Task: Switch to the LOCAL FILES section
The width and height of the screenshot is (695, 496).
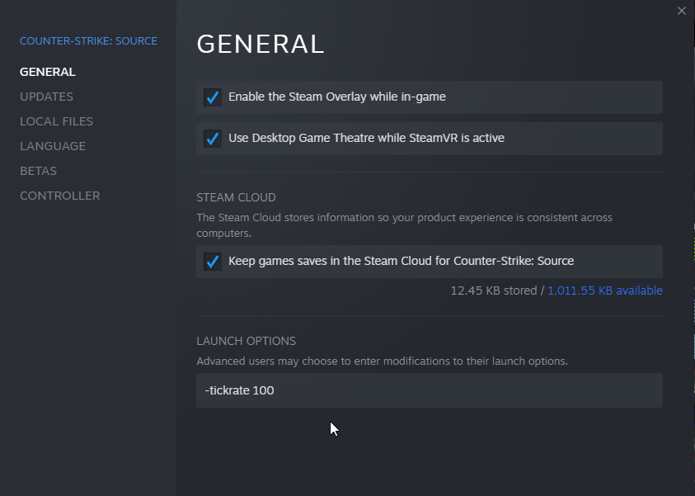Action: pyautogui.click(x=56, y=121)
